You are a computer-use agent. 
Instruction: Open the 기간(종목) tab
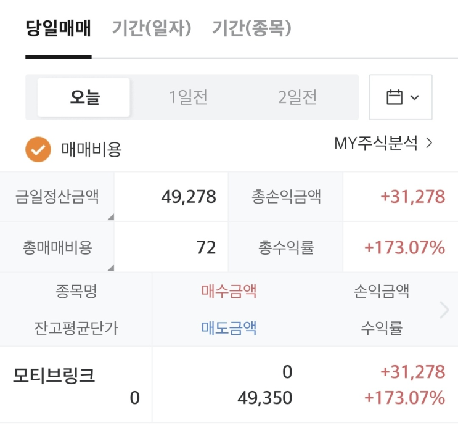tap(251, 28)
